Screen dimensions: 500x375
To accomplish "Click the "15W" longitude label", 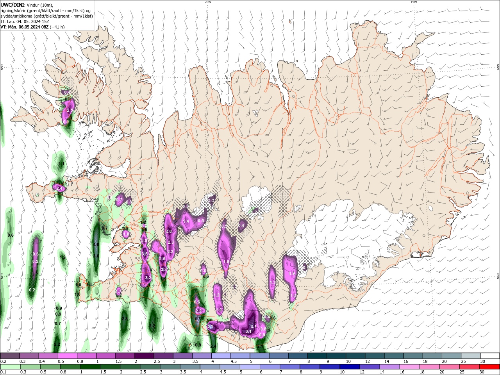I will [414, 2].
